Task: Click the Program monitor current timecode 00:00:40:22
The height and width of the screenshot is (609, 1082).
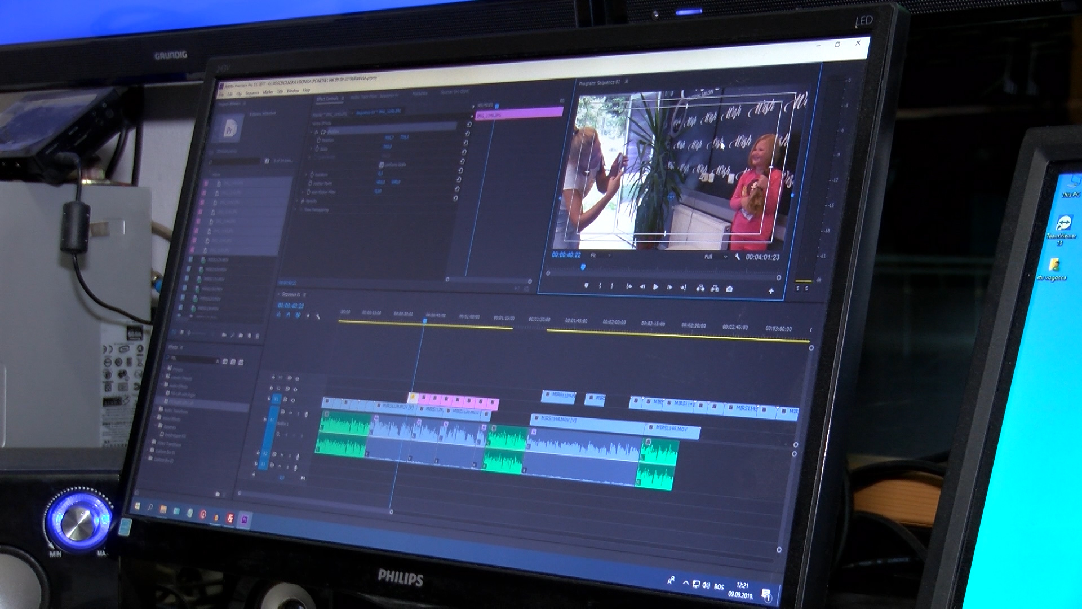Action: tap(566, 255)
